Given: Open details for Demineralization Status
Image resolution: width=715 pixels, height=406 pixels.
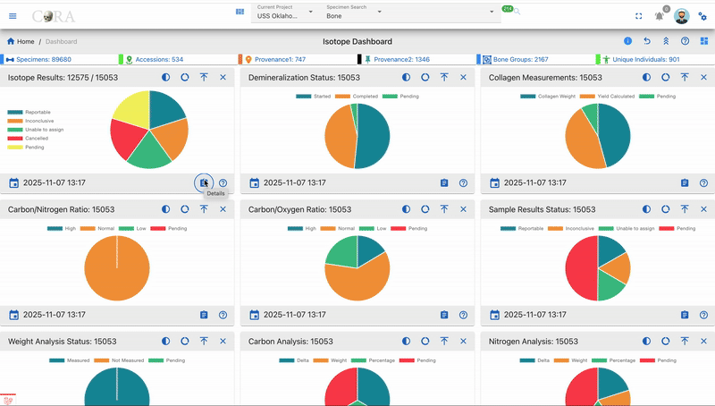Looking at the screenshot, I should pos(444,183).
